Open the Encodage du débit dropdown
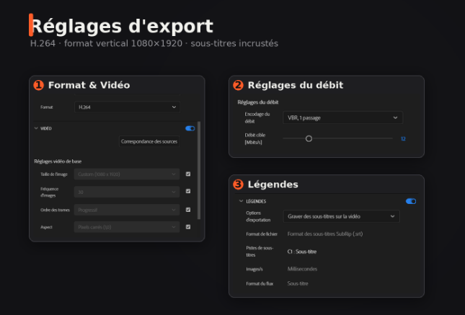465x315 pixels. pos(343,117)
